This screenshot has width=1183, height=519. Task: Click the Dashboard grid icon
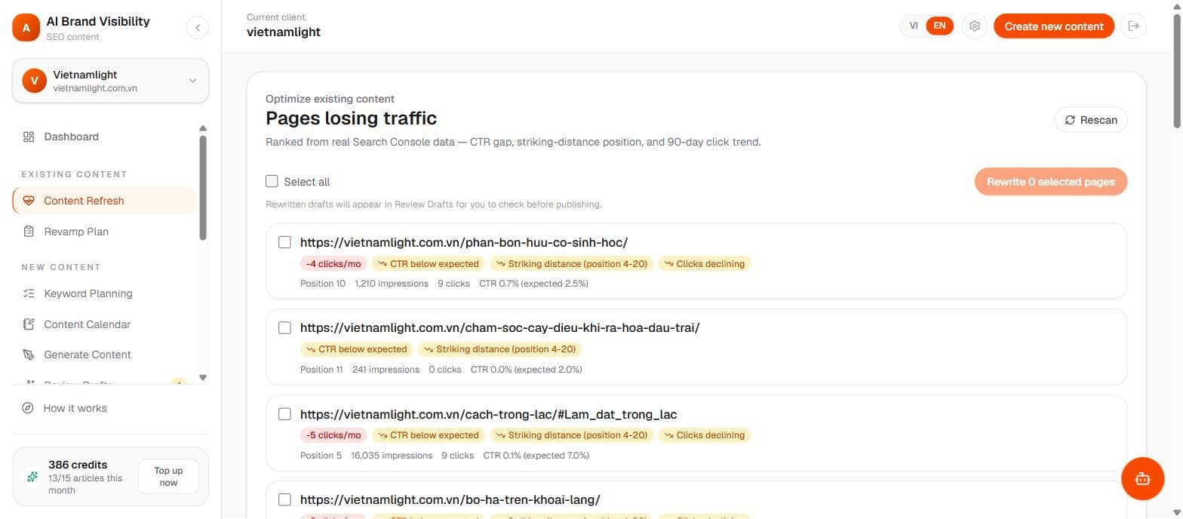coord(29,137)
